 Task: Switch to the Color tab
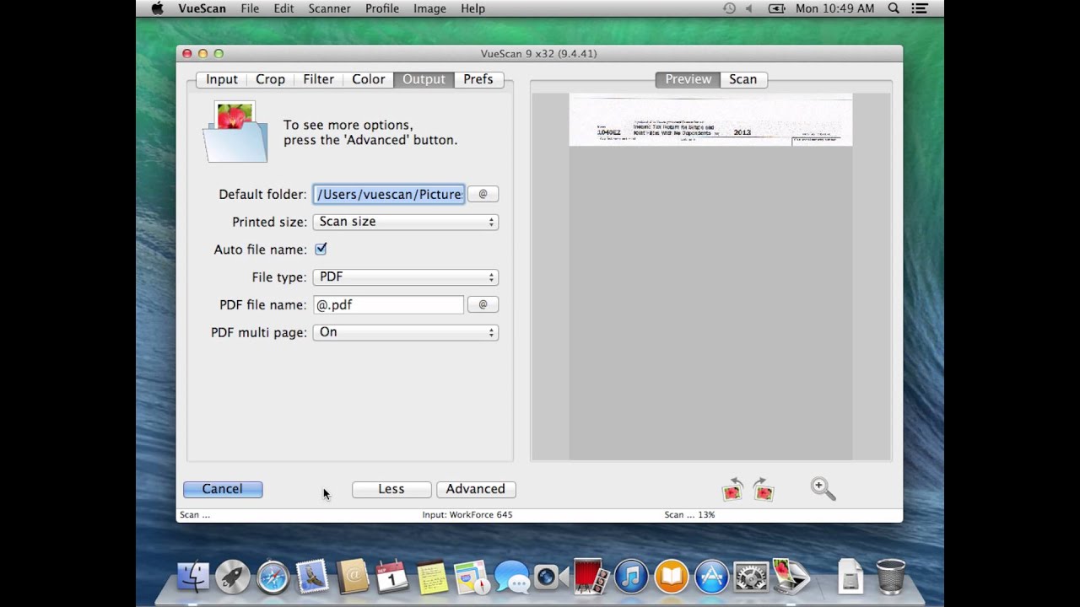[368, 79]
